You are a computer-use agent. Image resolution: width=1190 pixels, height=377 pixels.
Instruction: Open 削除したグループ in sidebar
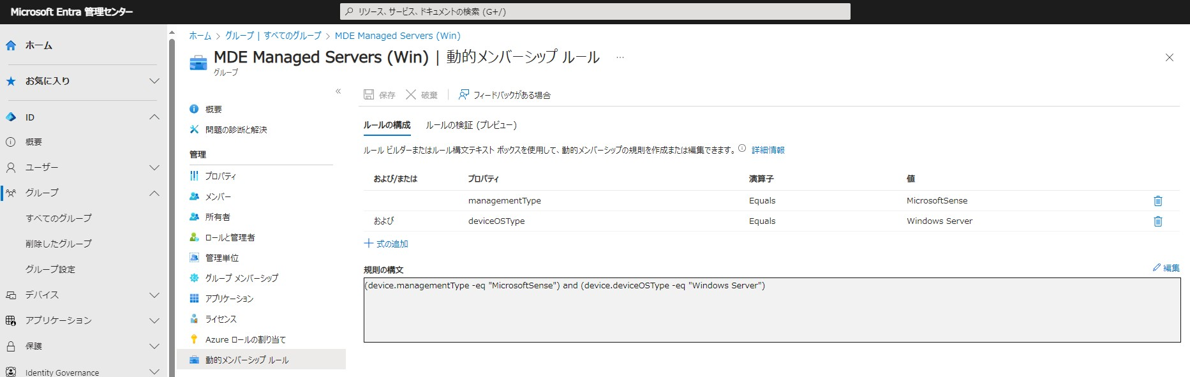[x=59, y=244]
